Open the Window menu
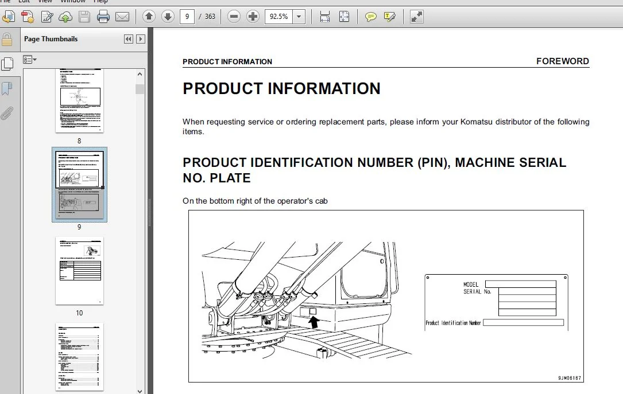Image resolution: width=623 pixels, height=394 pixels. point(73,1)
